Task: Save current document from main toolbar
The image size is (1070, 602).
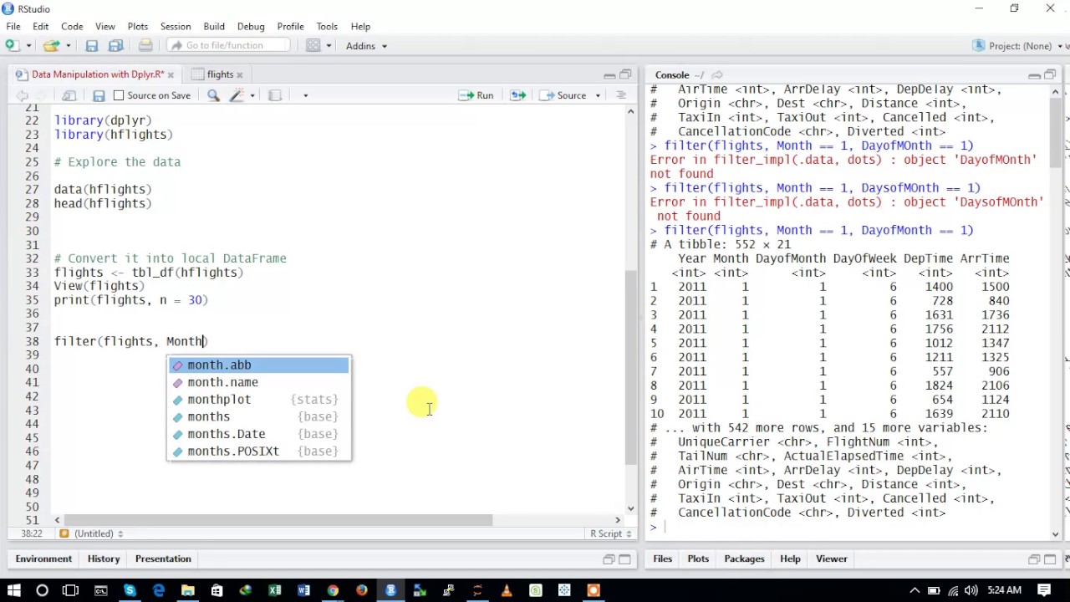Action: [x=92, y=46]
